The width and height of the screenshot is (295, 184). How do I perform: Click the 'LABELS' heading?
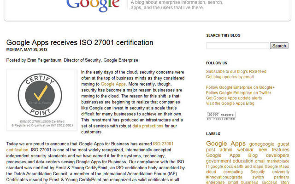coord(213,134)
